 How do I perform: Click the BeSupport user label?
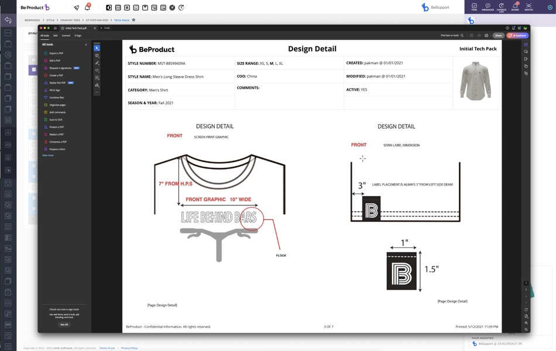(x=440, y=8)
